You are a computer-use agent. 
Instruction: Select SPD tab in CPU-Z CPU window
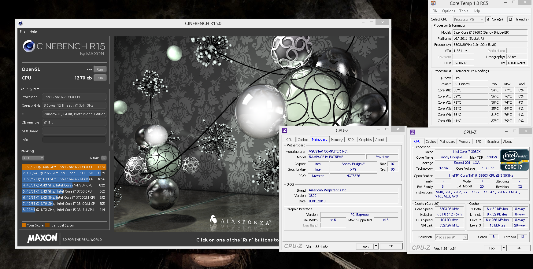pyautogui.click(x=479, y=142)
